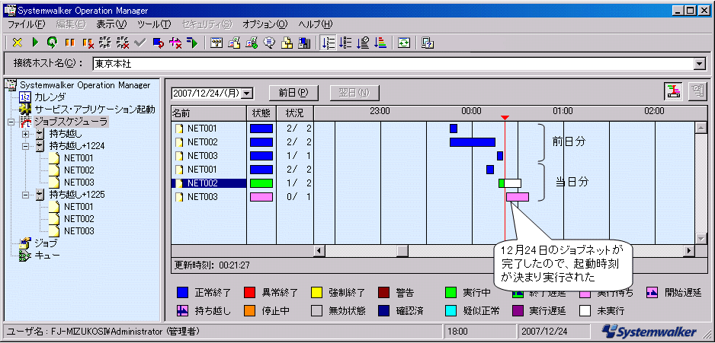Select the highlighted NET002 table row
The image size is (715, 343).
tap(209, 183)
